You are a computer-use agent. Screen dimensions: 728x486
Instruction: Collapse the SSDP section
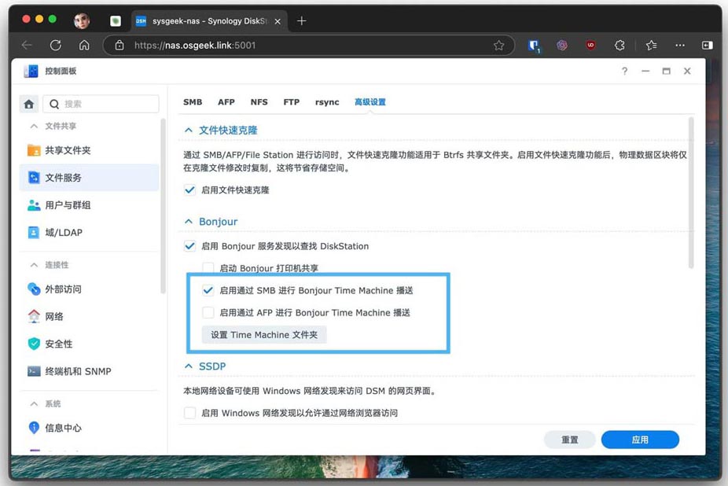pos(188,366)
